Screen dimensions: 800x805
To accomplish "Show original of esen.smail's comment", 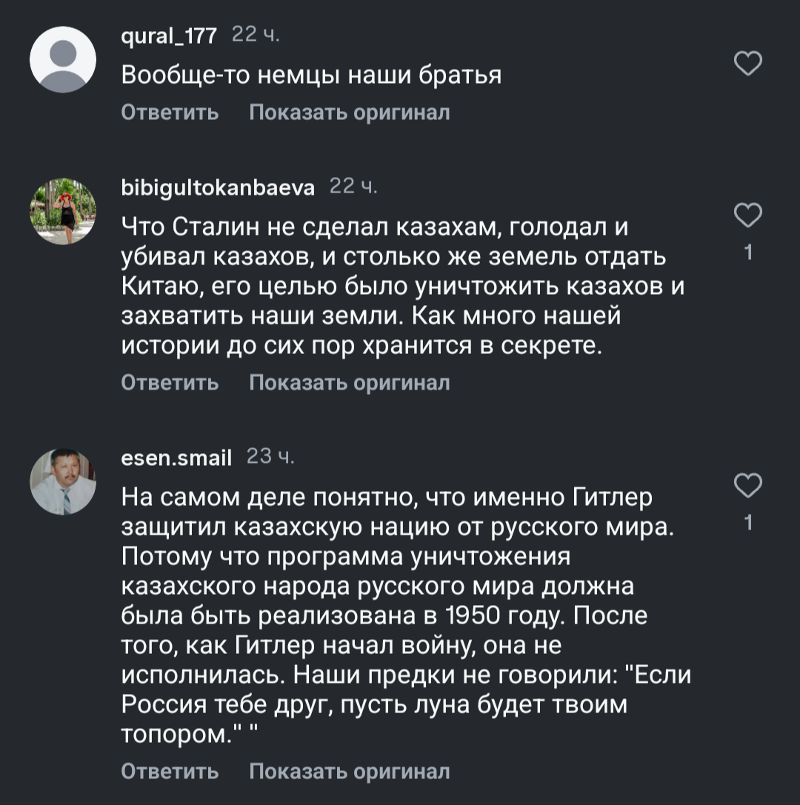I will 349,772.
